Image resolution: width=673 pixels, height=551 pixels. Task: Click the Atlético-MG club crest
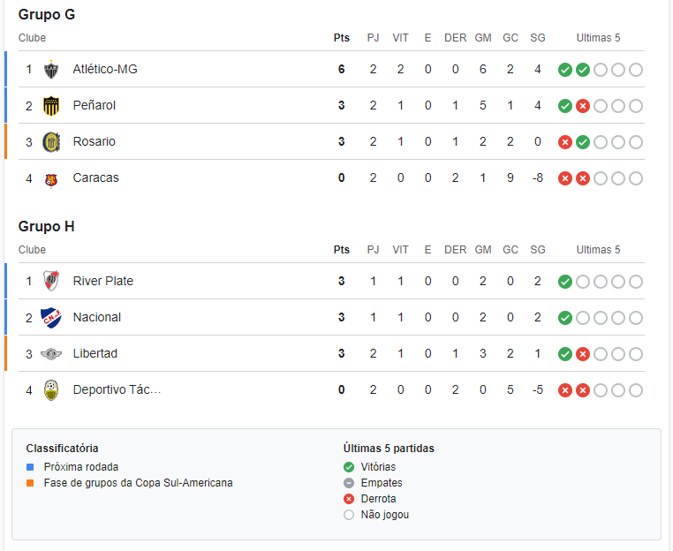pos(51,70)
